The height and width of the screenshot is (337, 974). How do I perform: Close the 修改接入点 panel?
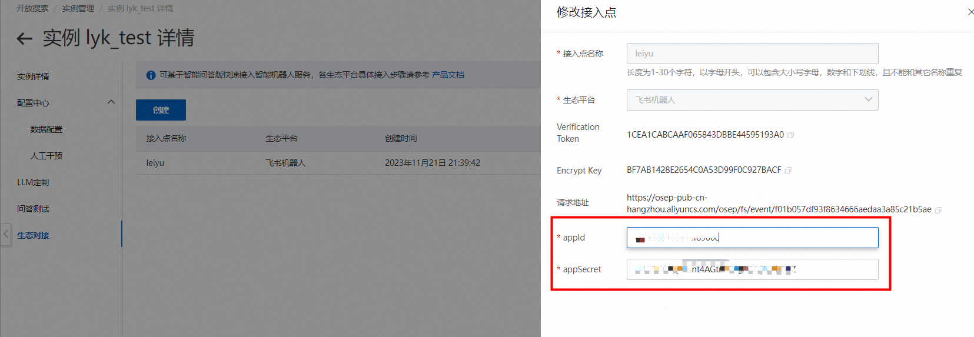point(970,12)
